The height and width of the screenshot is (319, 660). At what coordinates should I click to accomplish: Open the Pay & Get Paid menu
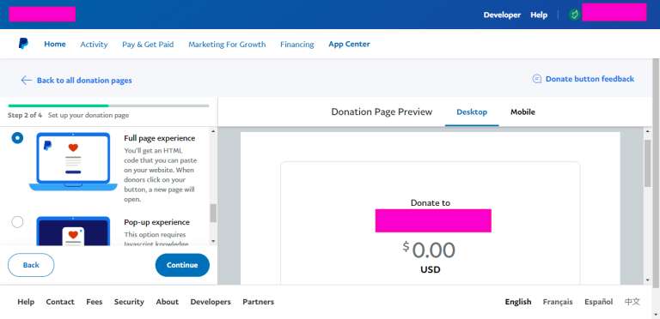coord(148,44)
